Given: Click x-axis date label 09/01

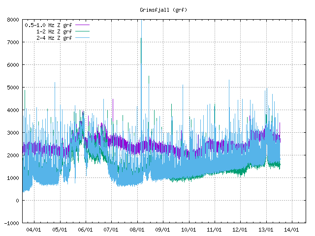Looking at the screenshot, I should click(162, 230).
